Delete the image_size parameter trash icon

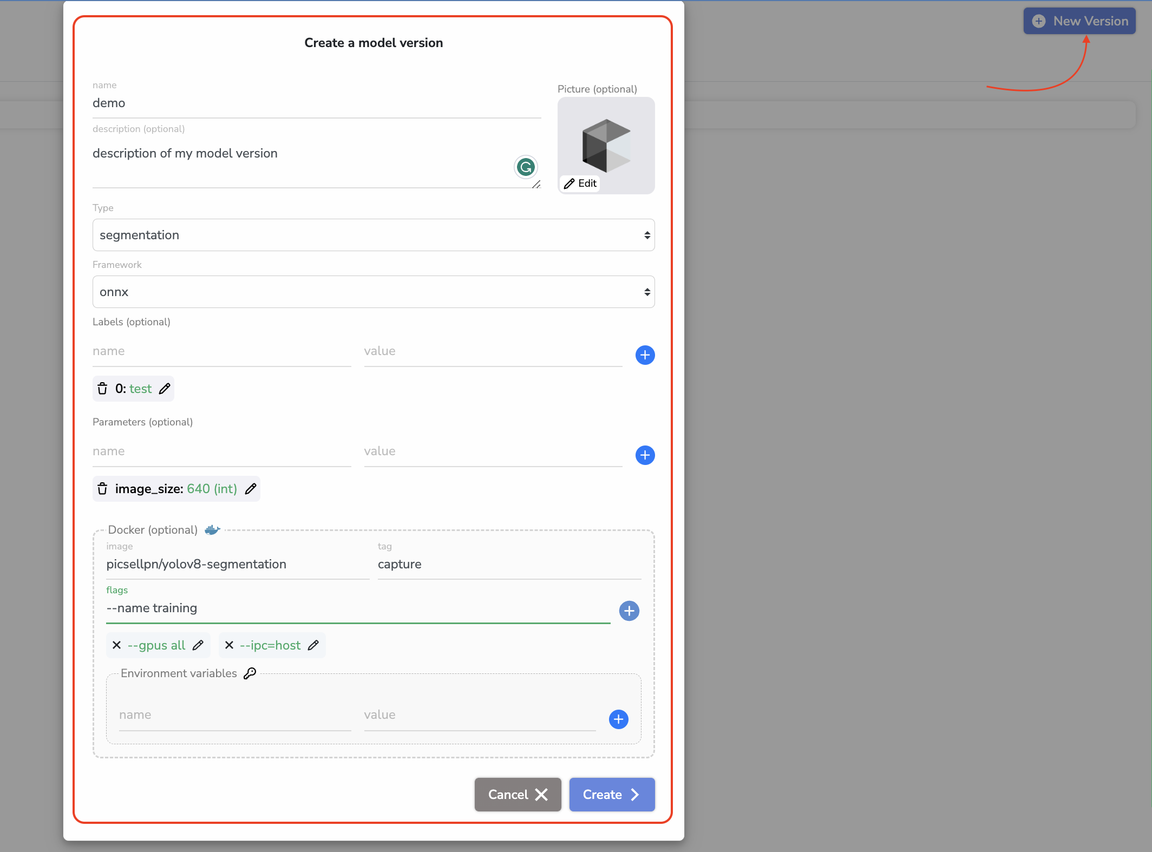point(102,489)
